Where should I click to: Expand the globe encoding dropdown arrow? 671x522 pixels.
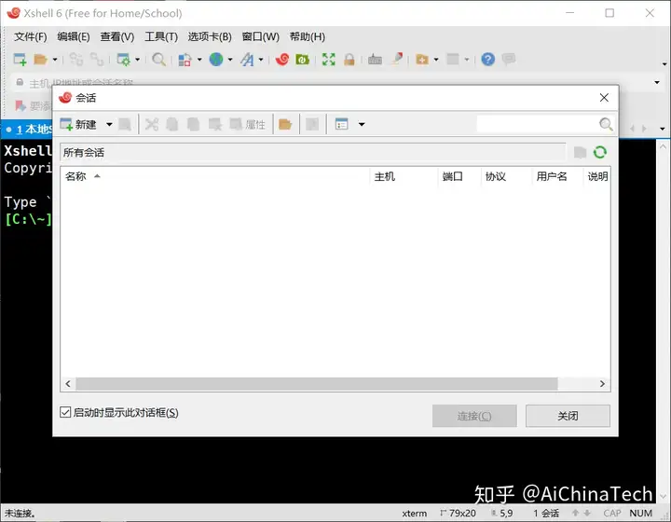tap(230, 60)
